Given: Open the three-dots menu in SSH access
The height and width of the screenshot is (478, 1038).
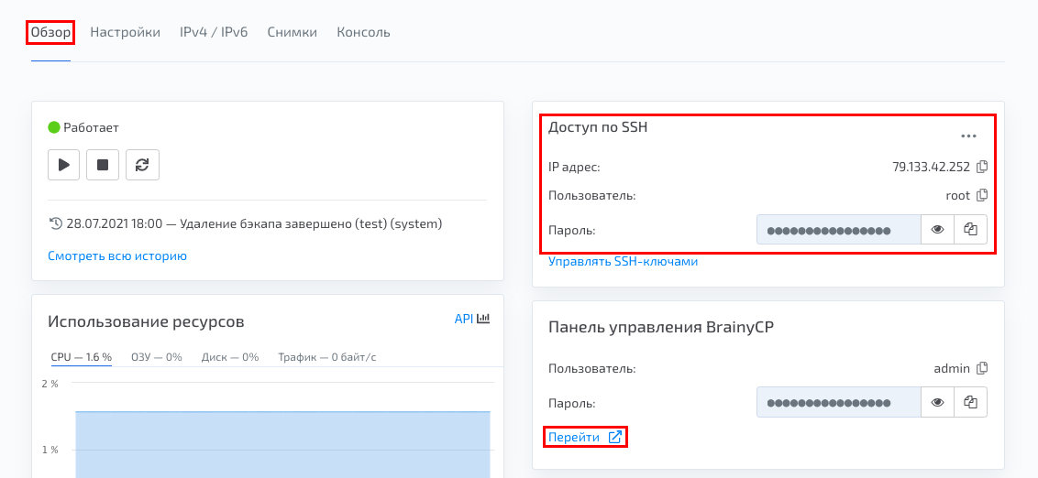Looking at the screenshot, I should (968, 136).
